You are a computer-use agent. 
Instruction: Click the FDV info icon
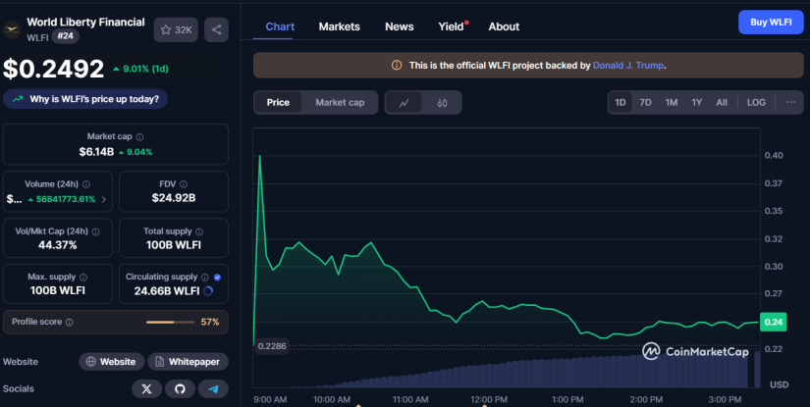click(184, 184)
